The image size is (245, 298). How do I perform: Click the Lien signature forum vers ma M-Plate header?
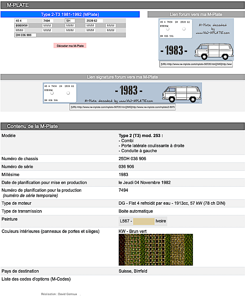pos(123,77)
